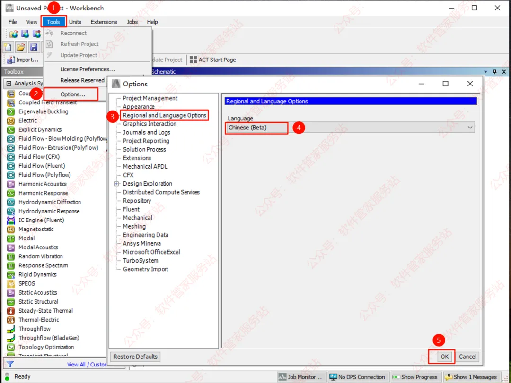Click the SPEOS system icon
The height and width of the screenshot is (383, 511).
tap(11, 284)
